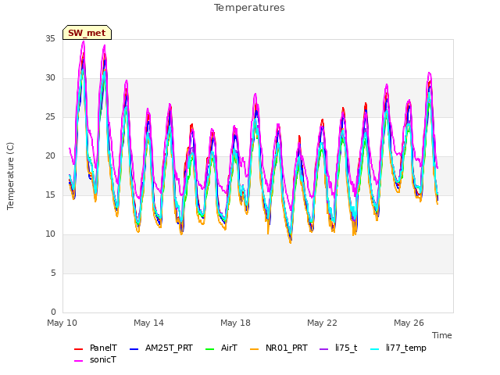Click the PanelT legend entry
Image resolution: width=500 pixels, height=375 pixels.
tap(95, 348)
